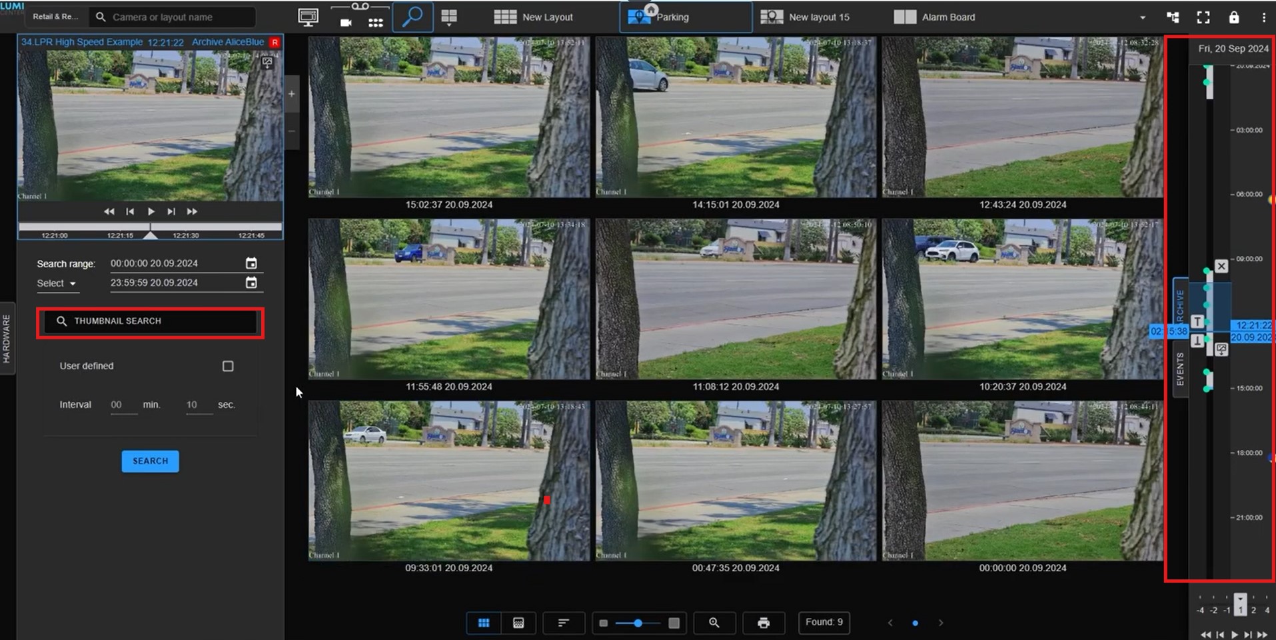Screen dimensions: 1276x640
Task: Open start date calendar picker
Action: coord(251,263)
